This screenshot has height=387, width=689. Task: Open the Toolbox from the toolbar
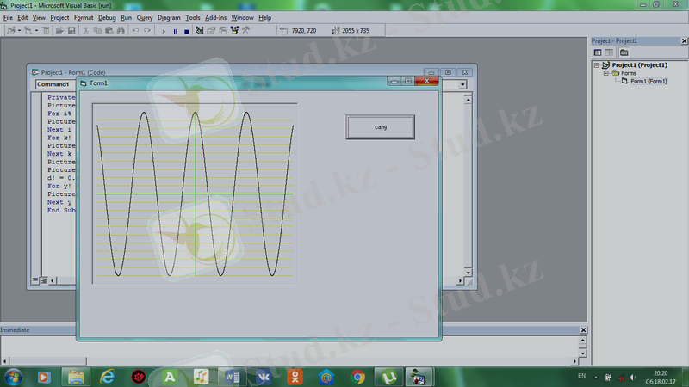[245, 31]
